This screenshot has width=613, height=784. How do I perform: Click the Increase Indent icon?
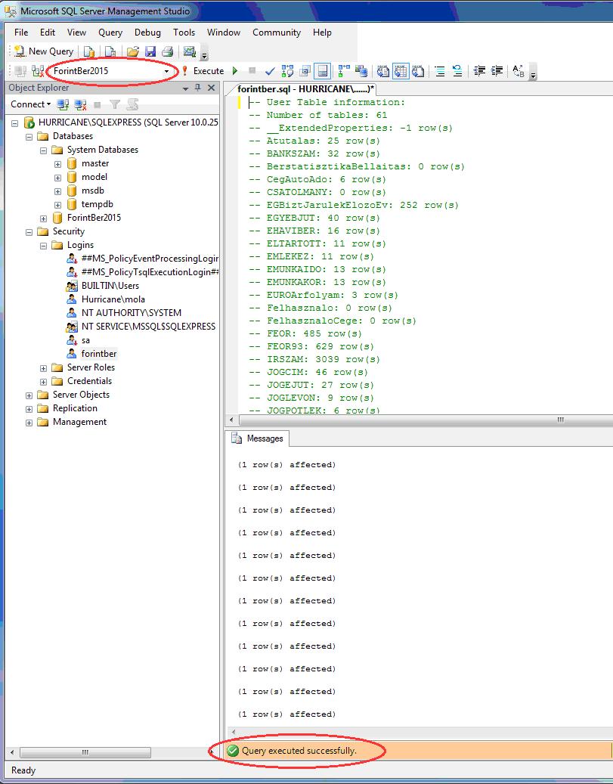[497, 71]
